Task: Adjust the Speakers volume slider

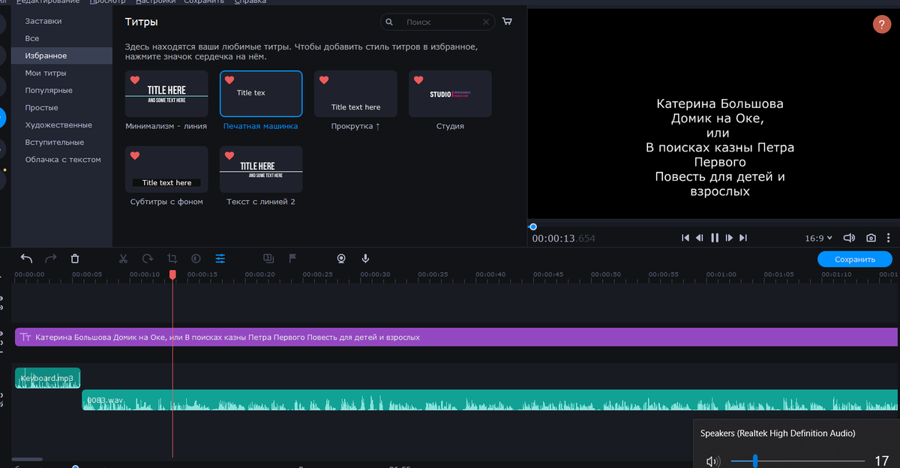Action: coord(798,461)
